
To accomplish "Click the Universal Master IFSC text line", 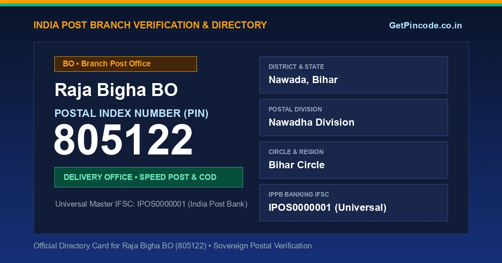I will 151,204.
